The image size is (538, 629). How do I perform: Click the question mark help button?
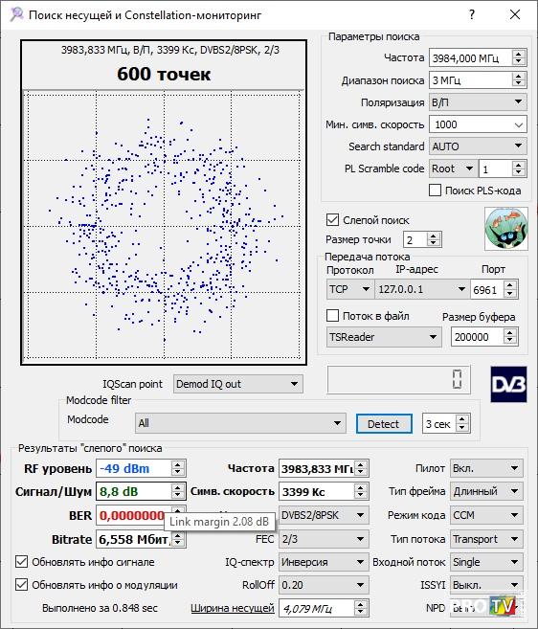pos(472,15)
